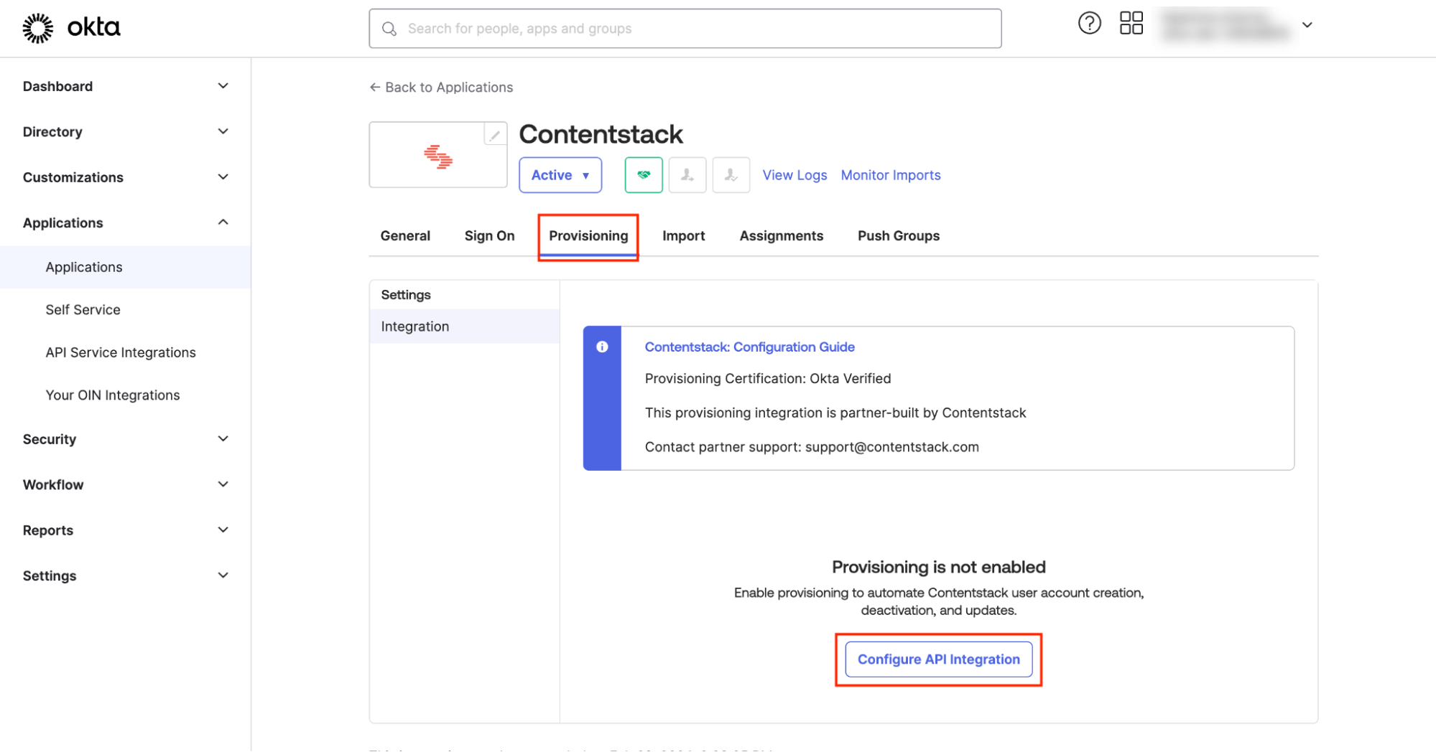Click the blurred account name
The width and height of the screenshot is (1436, 752).
1225,24
